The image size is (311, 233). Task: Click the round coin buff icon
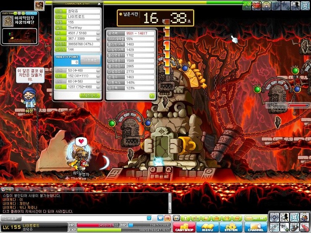pos(266,5)
